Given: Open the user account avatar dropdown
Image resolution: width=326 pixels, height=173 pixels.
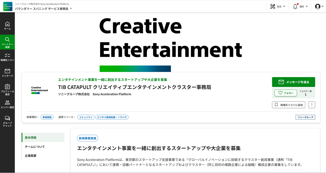Looking at the screenshot, I should pyautogui.click(x=319, y=6).
